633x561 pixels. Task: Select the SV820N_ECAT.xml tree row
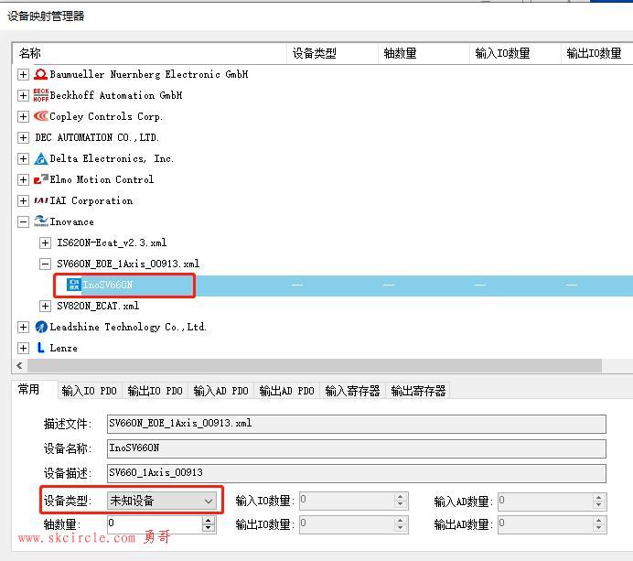coord(98,306)
